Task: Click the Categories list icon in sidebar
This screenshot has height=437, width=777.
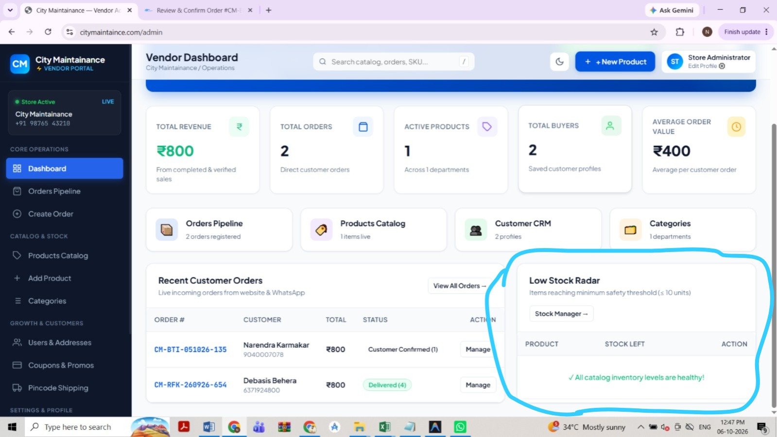Action: [x=17, y=301]
